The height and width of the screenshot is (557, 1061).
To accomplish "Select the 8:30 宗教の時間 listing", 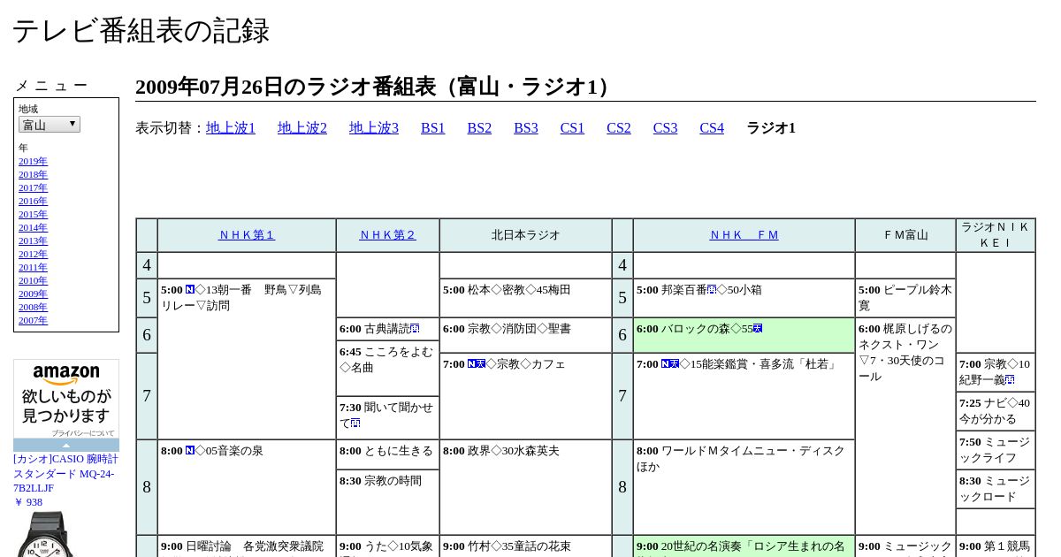I will [387, 502].
